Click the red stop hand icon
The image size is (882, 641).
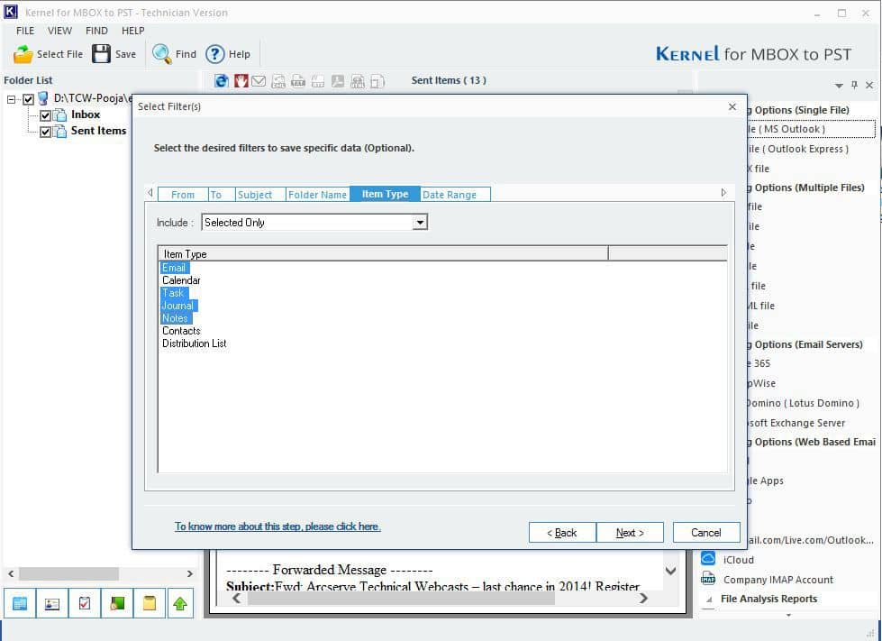[241, 81]
